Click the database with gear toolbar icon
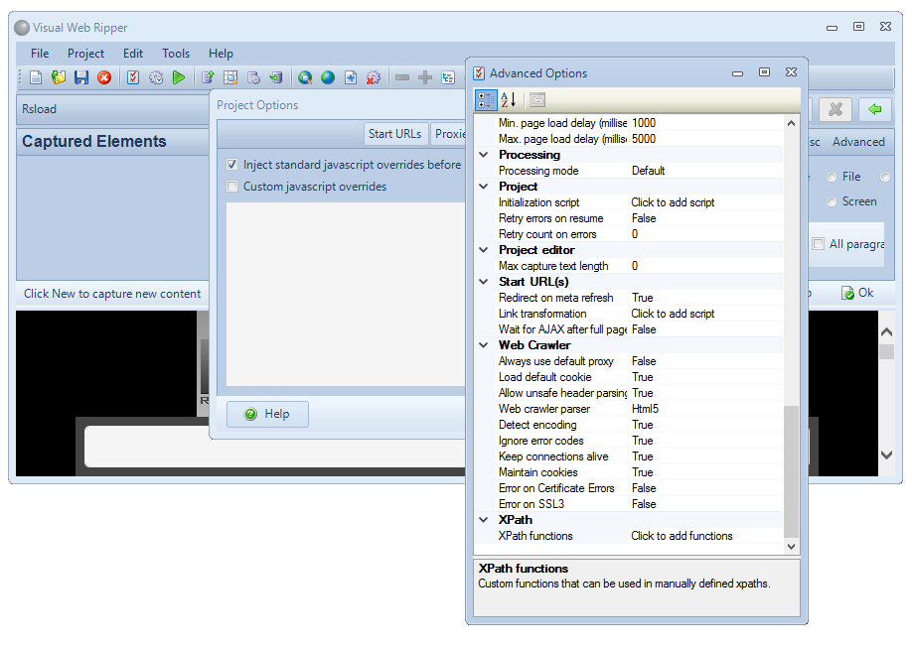This screenshot has height=650, width=912. 253,77
